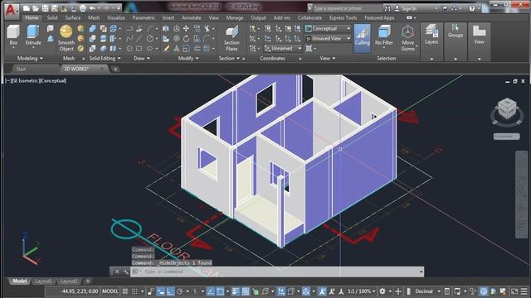Select the Box modeling tool
Viewport: 531px width, 298px height.
coord(13,36)
